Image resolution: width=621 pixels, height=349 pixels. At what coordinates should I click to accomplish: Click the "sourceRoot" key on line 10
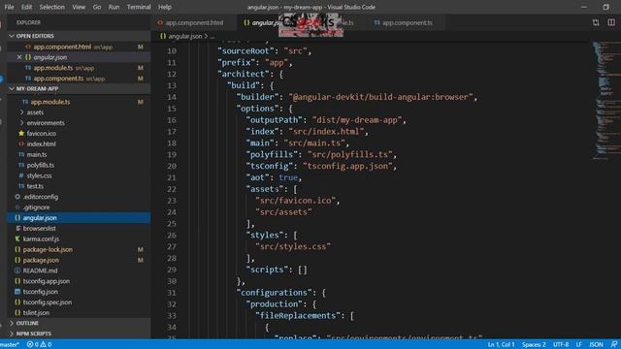tap(245, 51)
